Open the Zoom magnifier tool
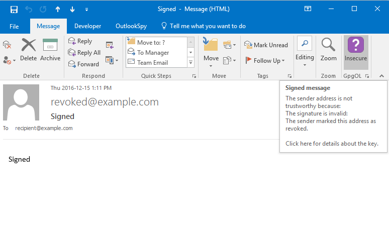This screenshot has height=234, width=389. (x=328, y=50)
